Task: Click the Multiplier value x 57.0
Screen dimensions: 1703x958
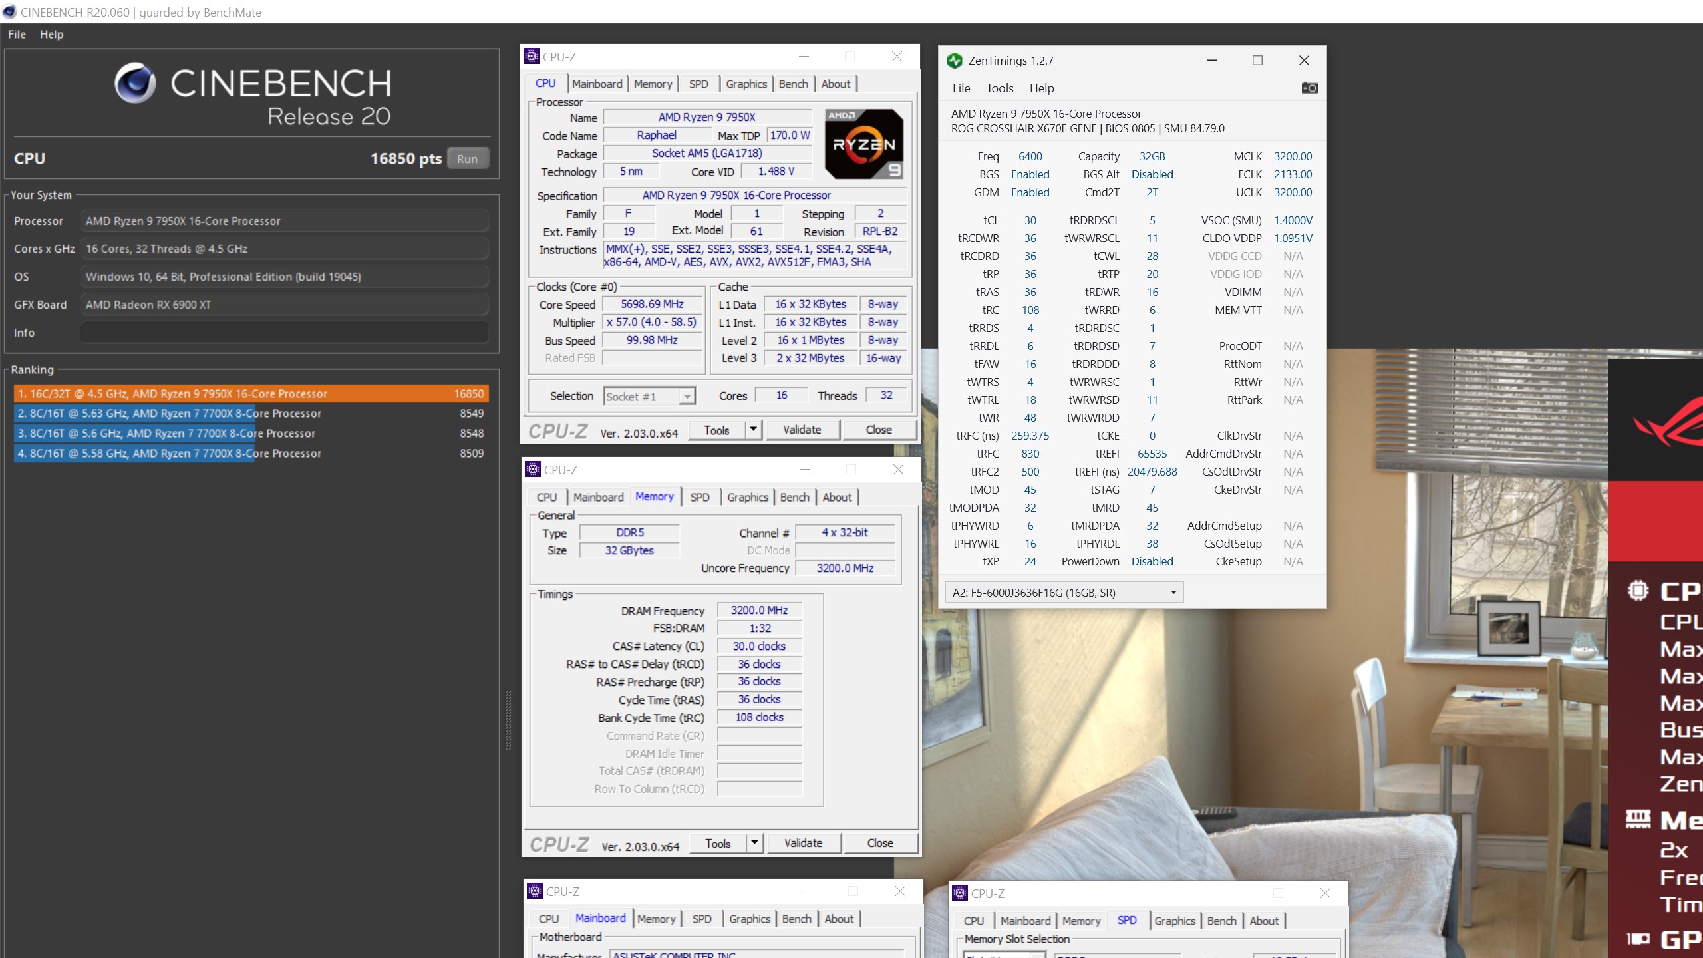Action: pos(652,322)
